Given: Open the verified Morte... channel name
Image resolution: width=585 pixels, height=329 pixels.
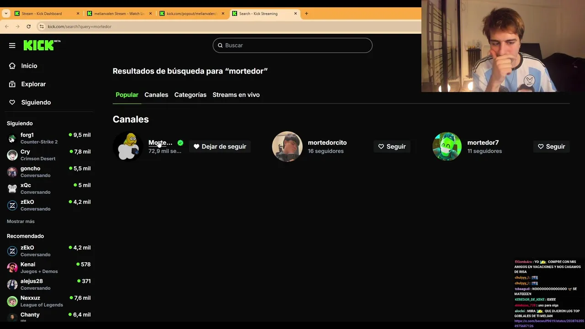Looking at the screenshot, I should pyautogui.click(x=160, y=143).
